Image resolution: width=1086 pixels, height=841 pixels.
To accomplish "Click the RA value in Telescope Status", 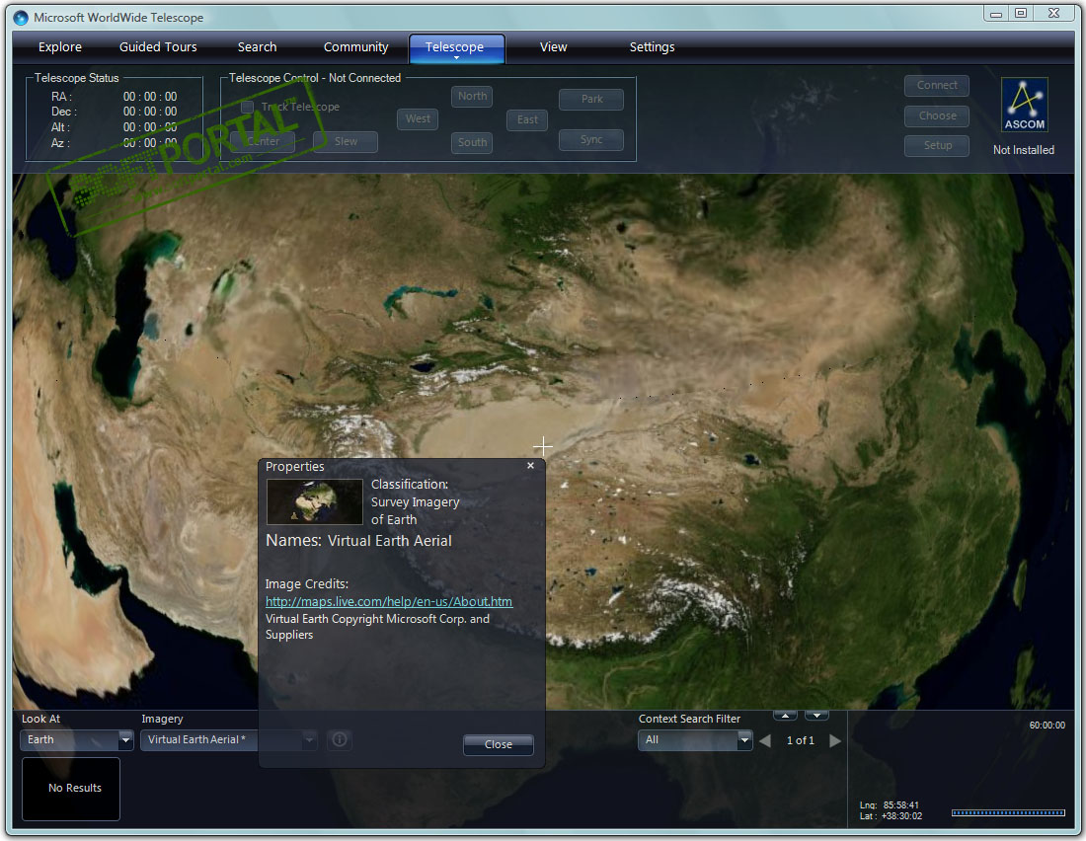I will tap(150, 97).
